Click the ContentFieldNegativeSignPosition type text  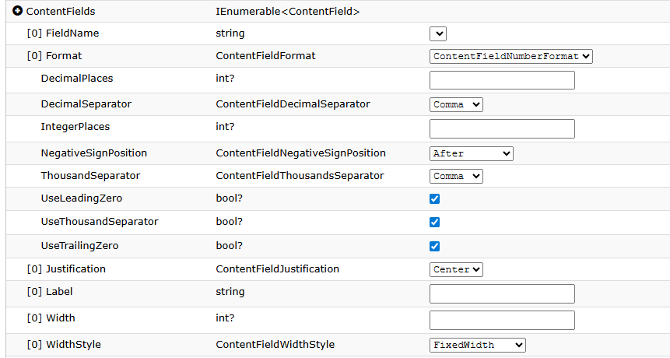point(300,153)
